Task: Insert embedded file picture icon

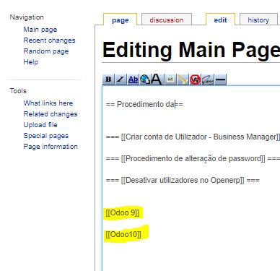Action: [x=170, y=79]
